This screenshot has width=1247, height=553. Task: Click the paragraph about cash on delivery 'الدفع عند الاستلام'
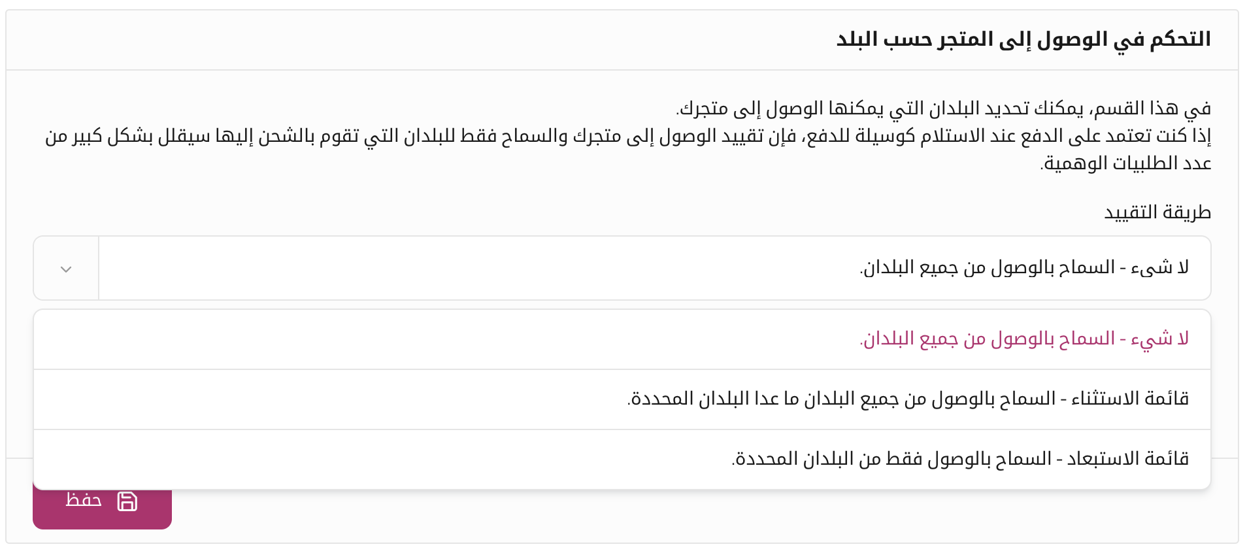[x=628, y=135]
